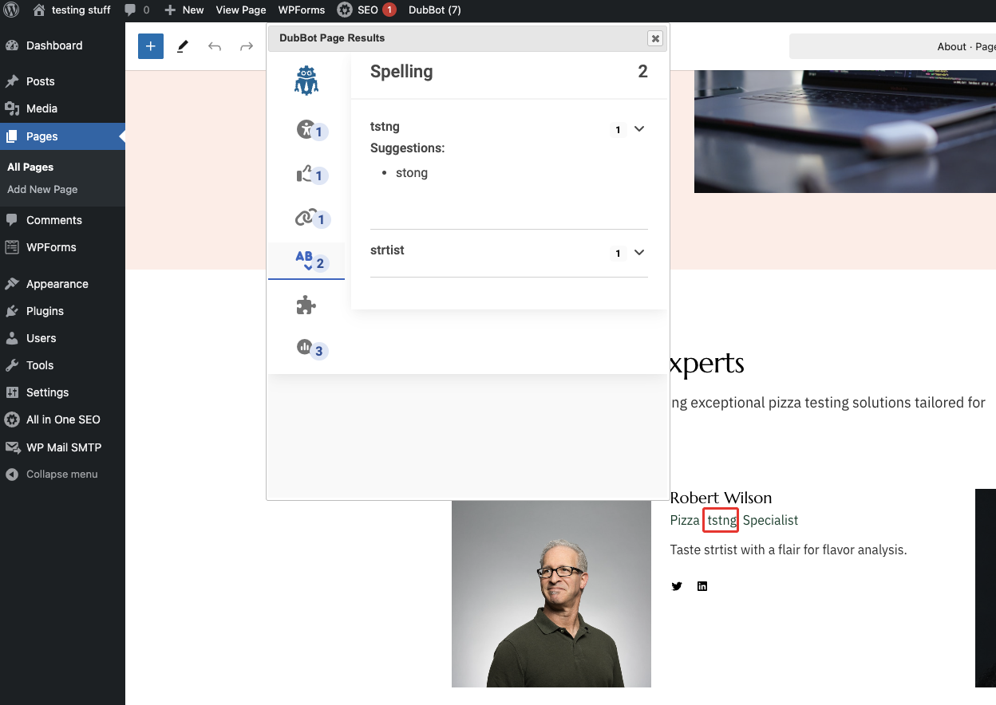The width and height of the screenshot is (996, 705).
Task: Open the Accessibility issues tab
Action: pos(306,129)
